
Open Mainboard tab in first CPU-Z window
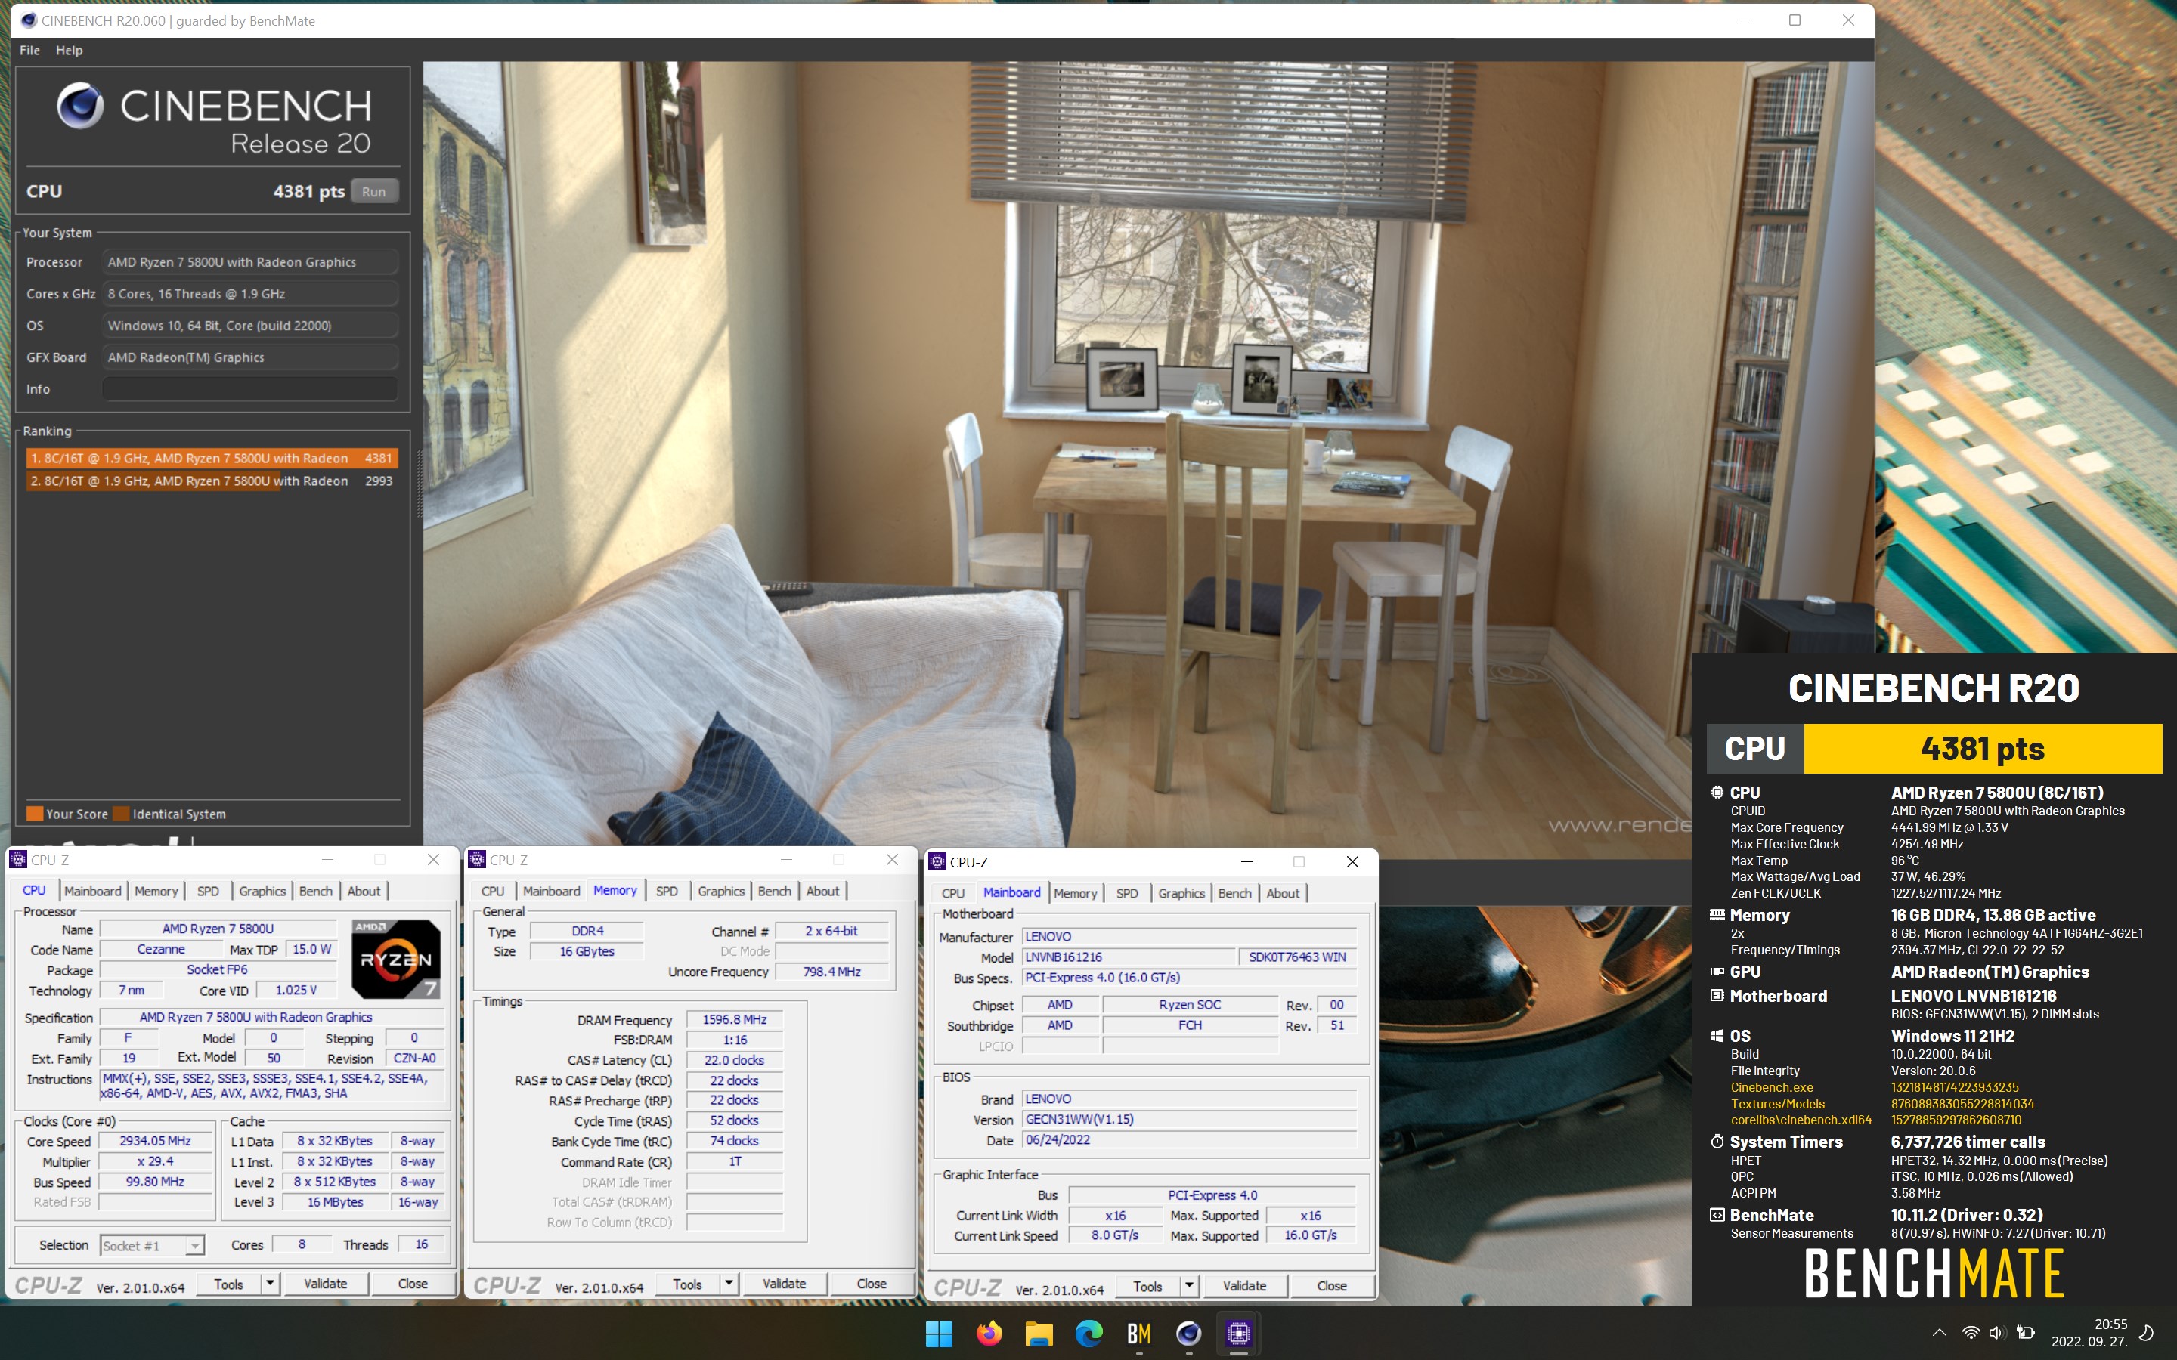[93, 891]
